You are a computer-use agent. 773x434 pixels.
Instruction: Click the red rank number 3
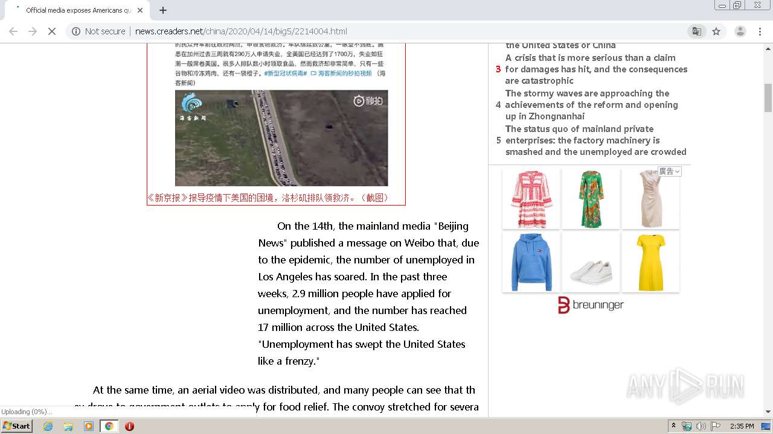click(498, 69)
